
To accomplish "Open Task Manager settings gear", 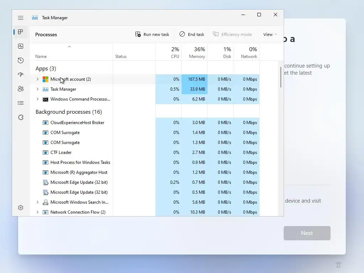I will 21,208.
